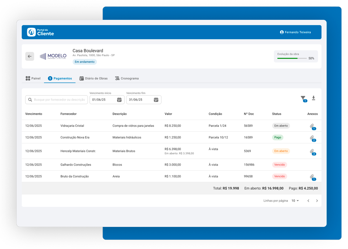This screenshot has width=348, height=249.
Task: Click the back arrow button
Action: (x=30, y=56)
